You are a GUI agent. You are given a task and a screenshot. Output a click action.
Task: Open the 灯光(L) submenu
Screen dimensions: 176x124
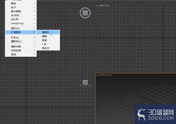[x=21, y=37]
